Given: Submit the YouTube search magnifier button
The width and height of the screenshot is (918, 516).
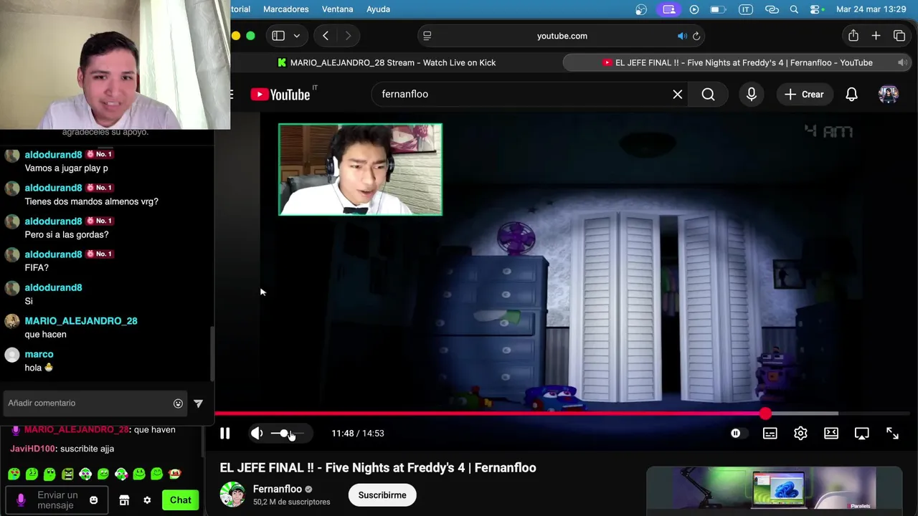Looking at the screenshot, I should [708, 94].
